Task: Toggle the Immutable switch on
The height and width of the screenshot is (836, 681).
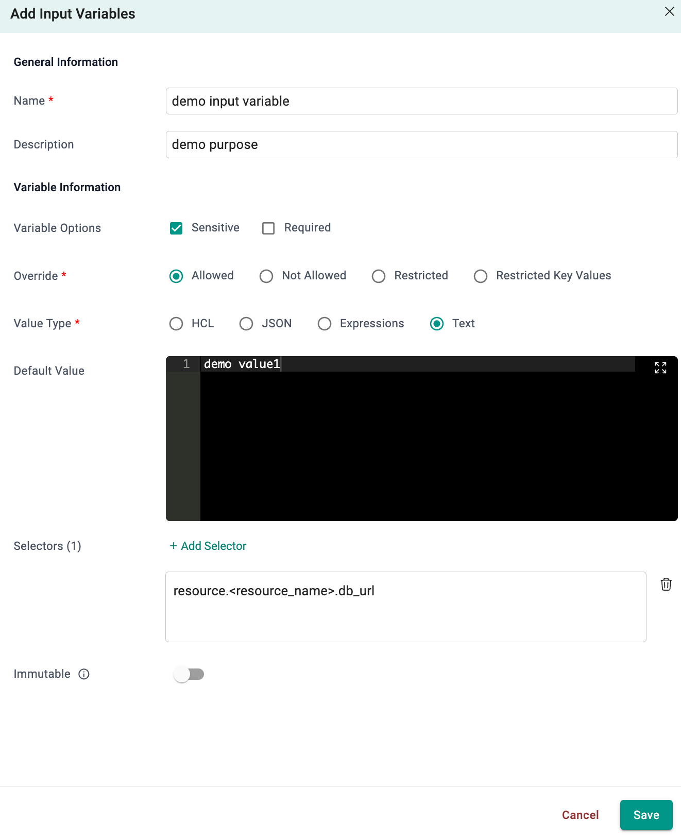Action: point(189,674)
